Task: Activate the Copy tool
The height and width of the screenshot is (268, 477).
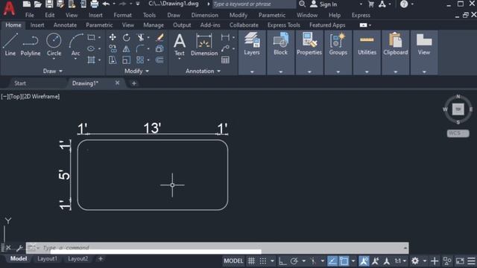Action: 113,48
